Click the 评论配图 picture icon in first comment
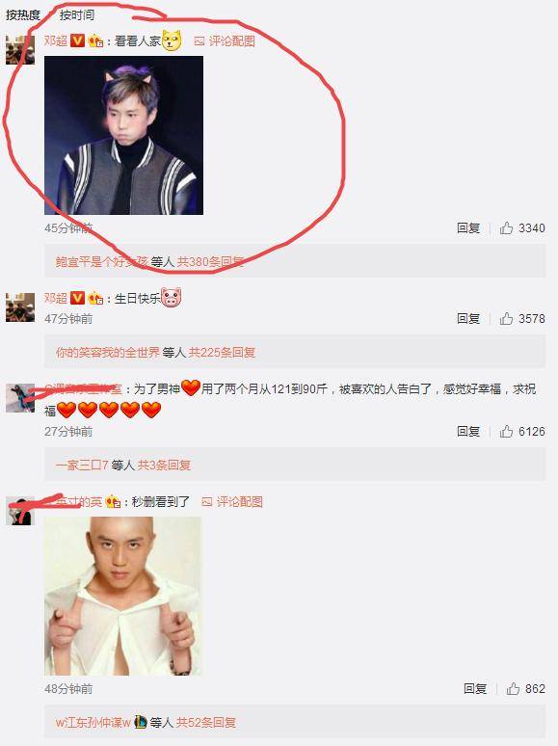The width and height of the screenshot is (558, 746). [199, 41]
